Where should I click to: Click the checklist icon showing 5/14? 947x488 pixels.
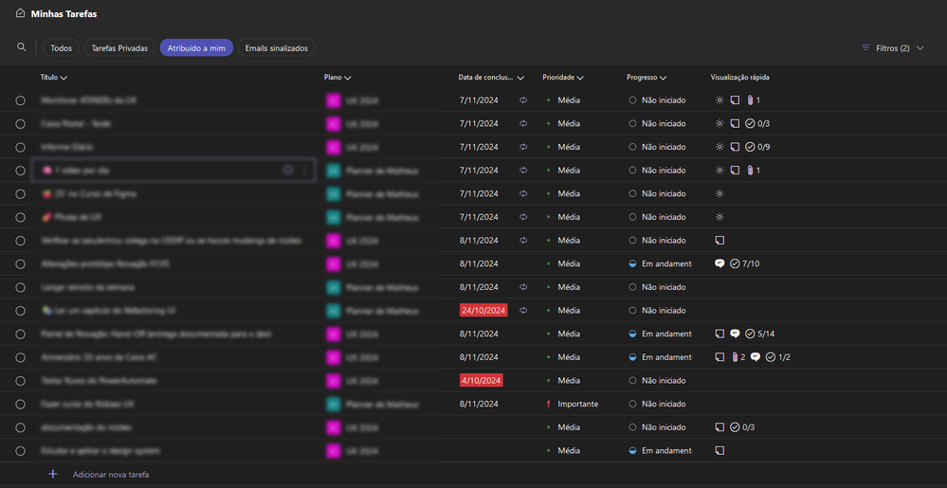point(750,334)
